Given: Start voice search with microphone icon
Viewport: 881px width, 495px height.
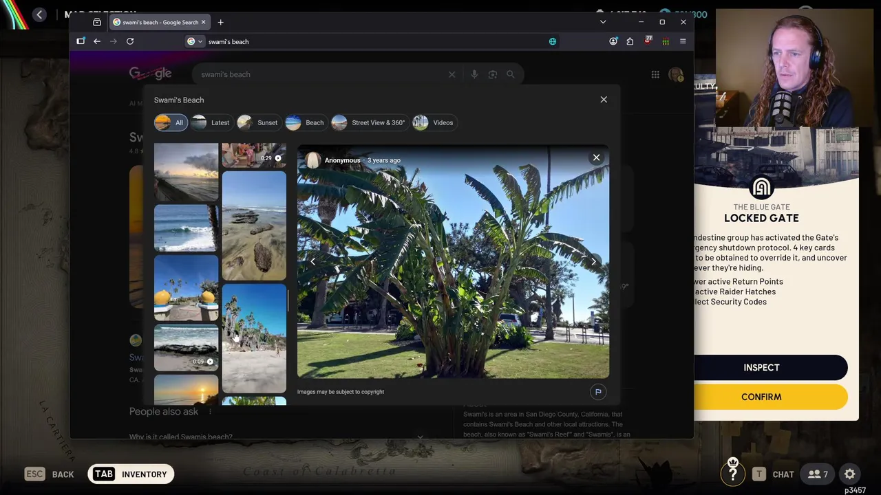Looking at the screenshot, I should (474, 74).
